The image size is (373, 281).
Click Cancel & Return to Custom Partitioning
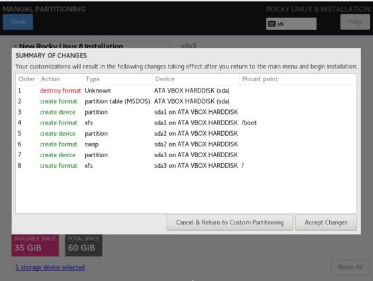coord(230,222)
